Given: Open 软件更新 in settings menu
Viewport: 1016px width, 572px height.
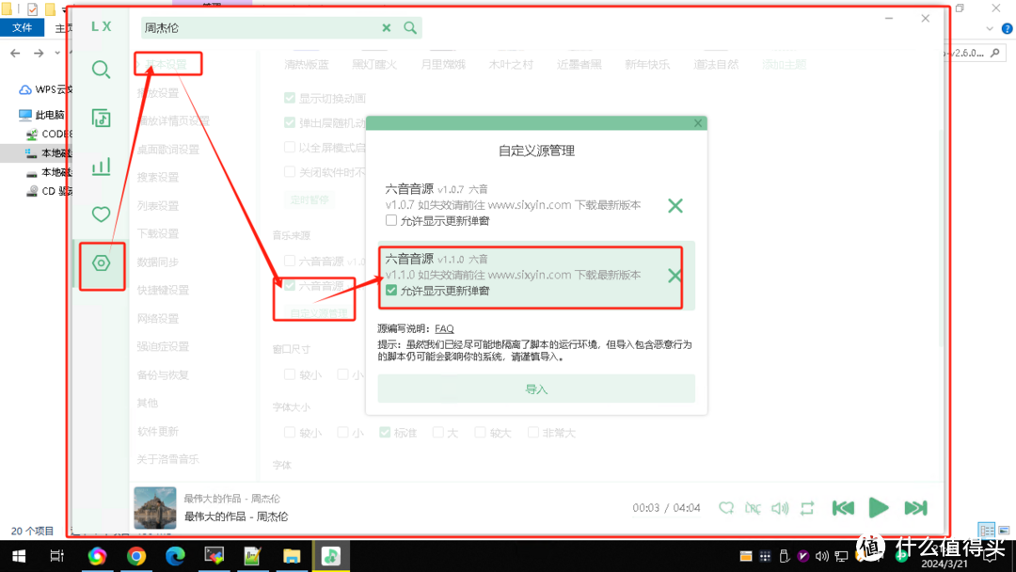Looking at the screenshot, I should (158, 431).
